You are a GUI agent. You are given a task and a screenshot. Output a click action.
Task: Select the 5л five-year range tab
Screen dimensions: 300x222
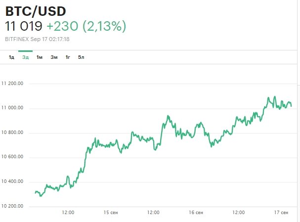[81, 57]
